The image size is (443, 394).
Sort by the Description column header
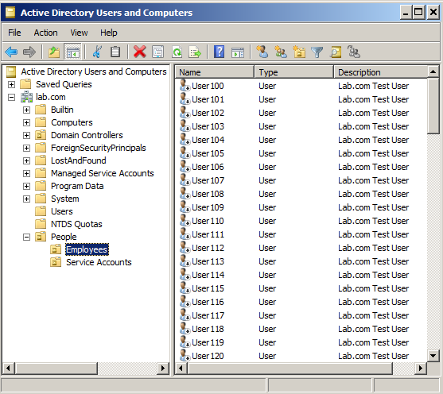tap(380, 72)
